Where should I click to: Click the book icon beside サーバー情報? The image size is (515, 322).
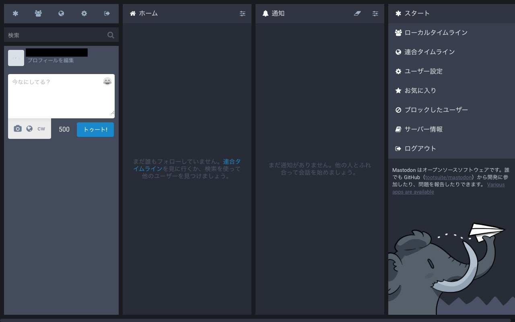click(x=398, y=129)
